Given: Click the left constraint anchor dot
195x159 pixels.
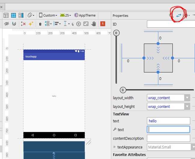Looking at the screenshot, I should [x=144, y=58].
